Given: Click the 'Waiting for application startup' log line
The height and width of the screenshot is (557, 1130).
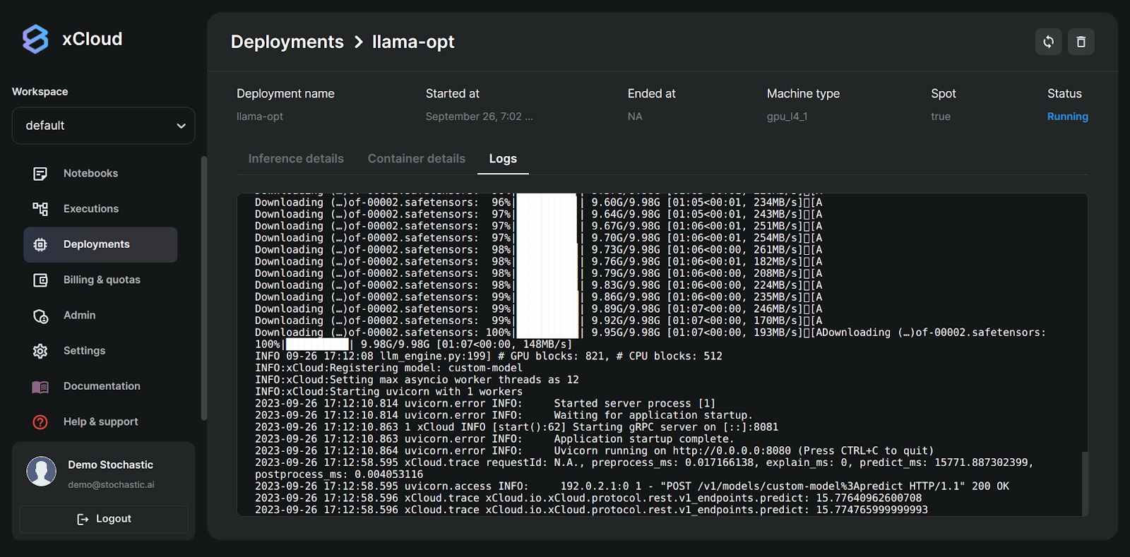Looking at the screenshot, I should pyautogui.click(x=504, y=415).
